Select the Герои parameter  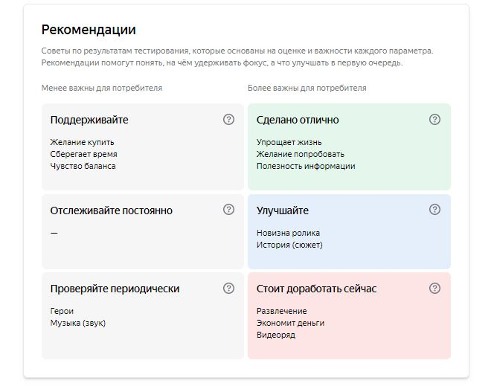(62, 311)
